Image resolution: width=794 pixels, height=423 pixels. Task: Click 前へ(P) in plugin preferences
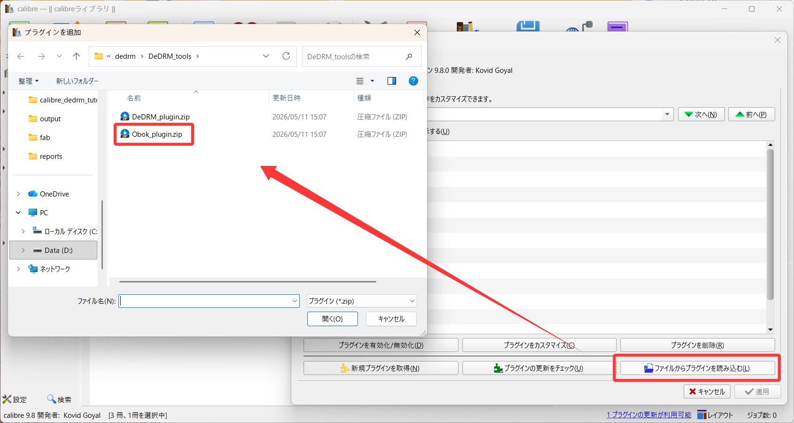752,114
